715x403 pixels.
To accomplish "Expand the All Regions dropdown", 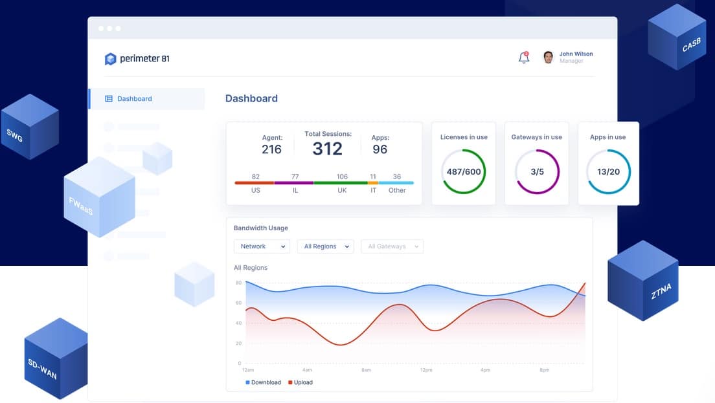I will click(x=326, y=246).
